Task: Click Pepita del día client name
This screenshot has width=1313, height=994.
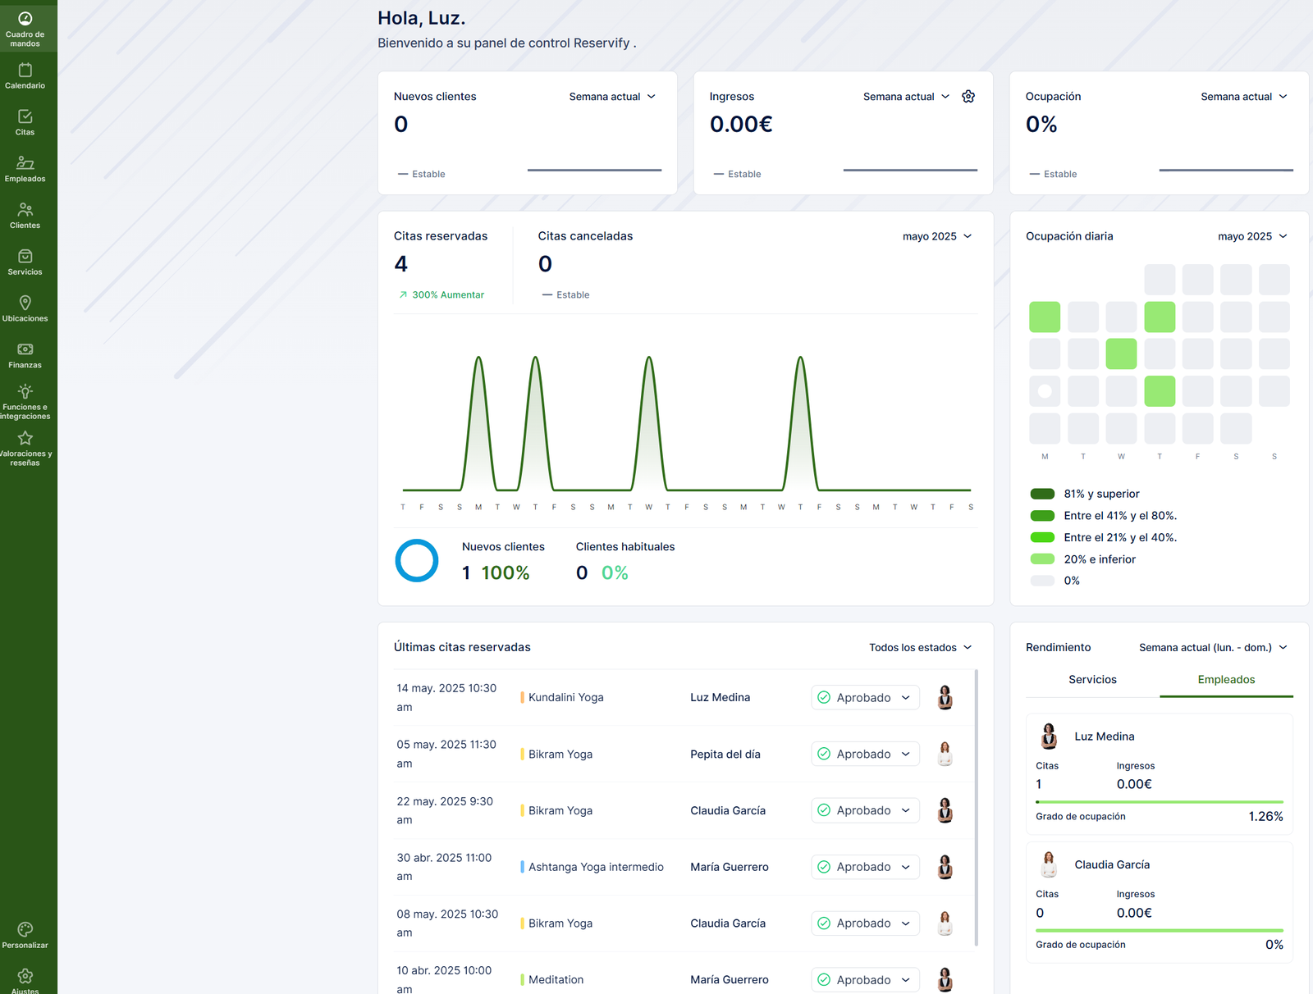Action: pyautogui.click(x=725, y=755)
